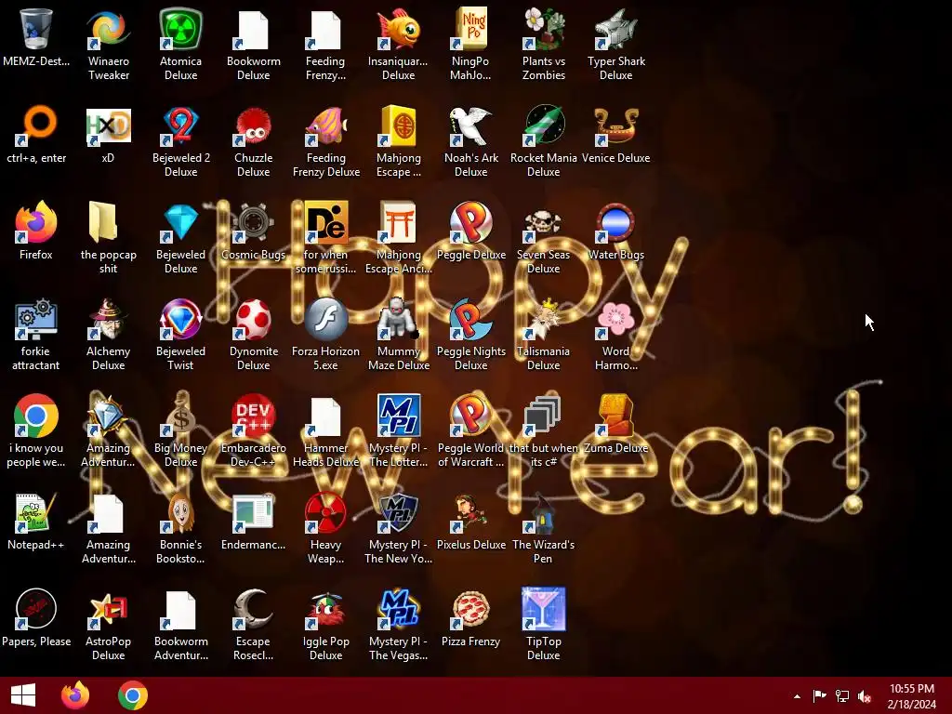Select Peggle World of Warcraft icon
The height and width of the screenshot is (714, 952).
click(470, 416)
